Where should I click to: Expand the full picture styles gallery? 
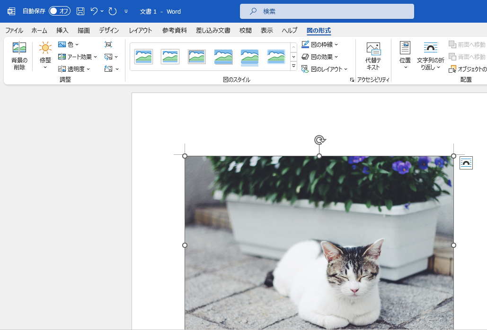point(293,66)
